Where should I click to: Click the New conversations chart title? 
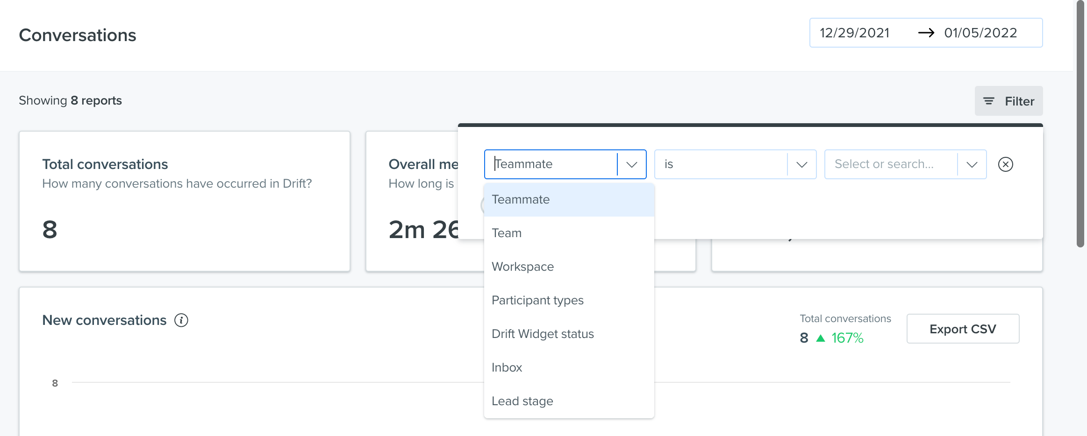[x=104, y=320]
